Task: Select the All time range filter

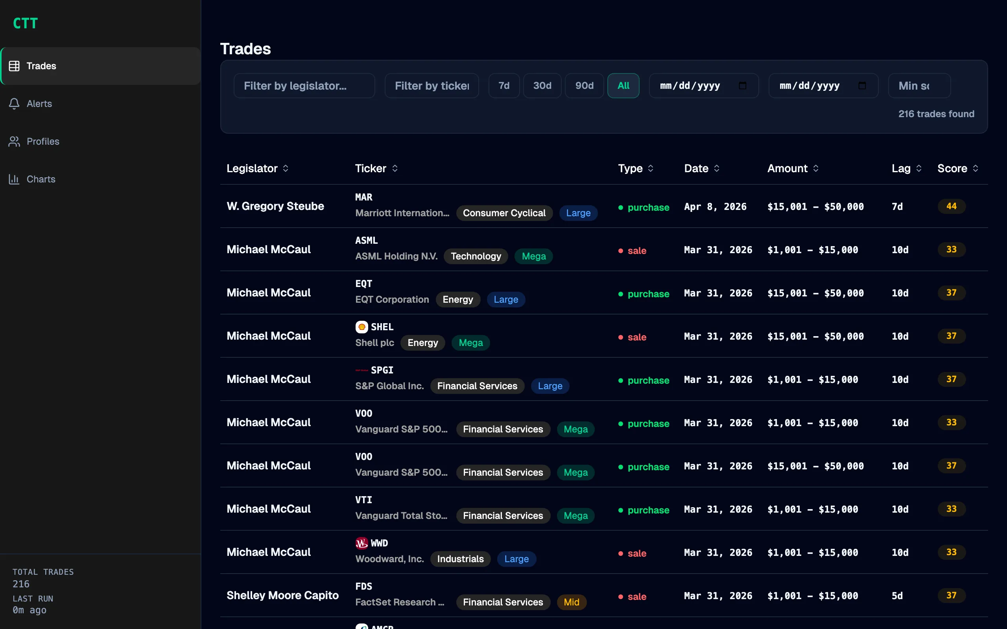Action: click(x=623, y=86)
